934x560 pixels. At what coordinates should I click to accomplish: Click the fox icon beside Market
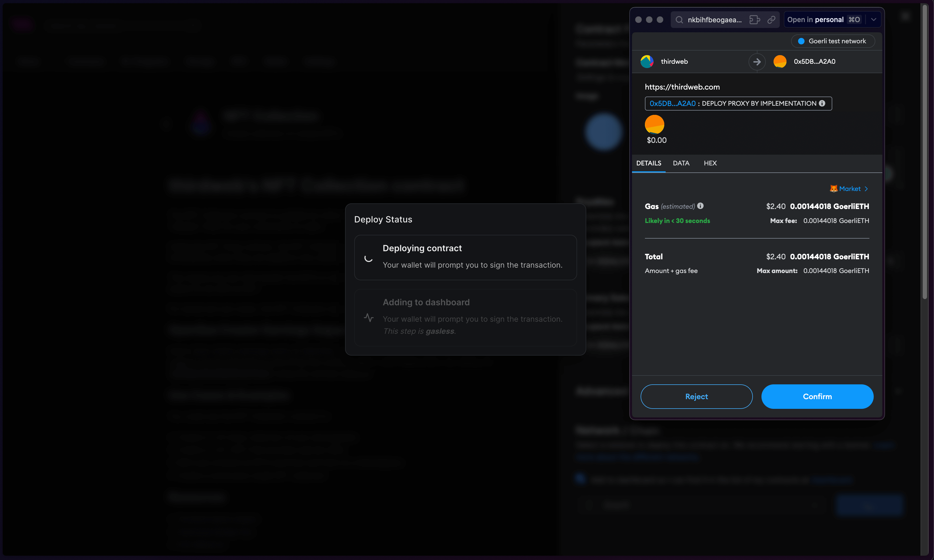pos(834,188)
